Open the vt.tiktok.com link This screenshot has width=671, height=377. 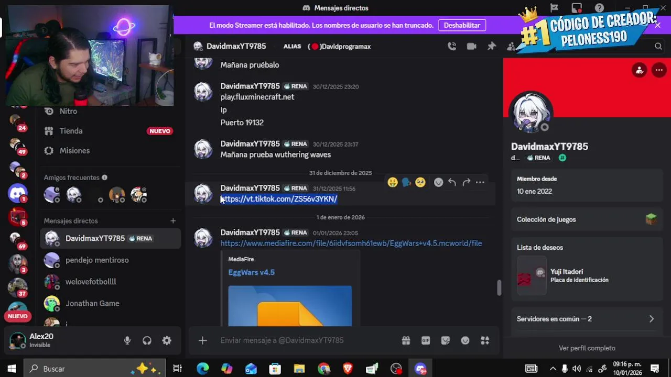[x=279, y=199]
